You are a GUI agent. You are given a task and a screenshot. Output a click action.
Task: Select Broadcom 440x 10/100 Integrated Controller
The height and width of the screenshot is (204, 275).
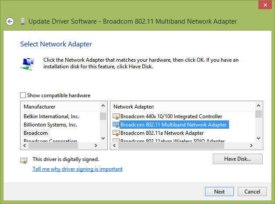171,116
